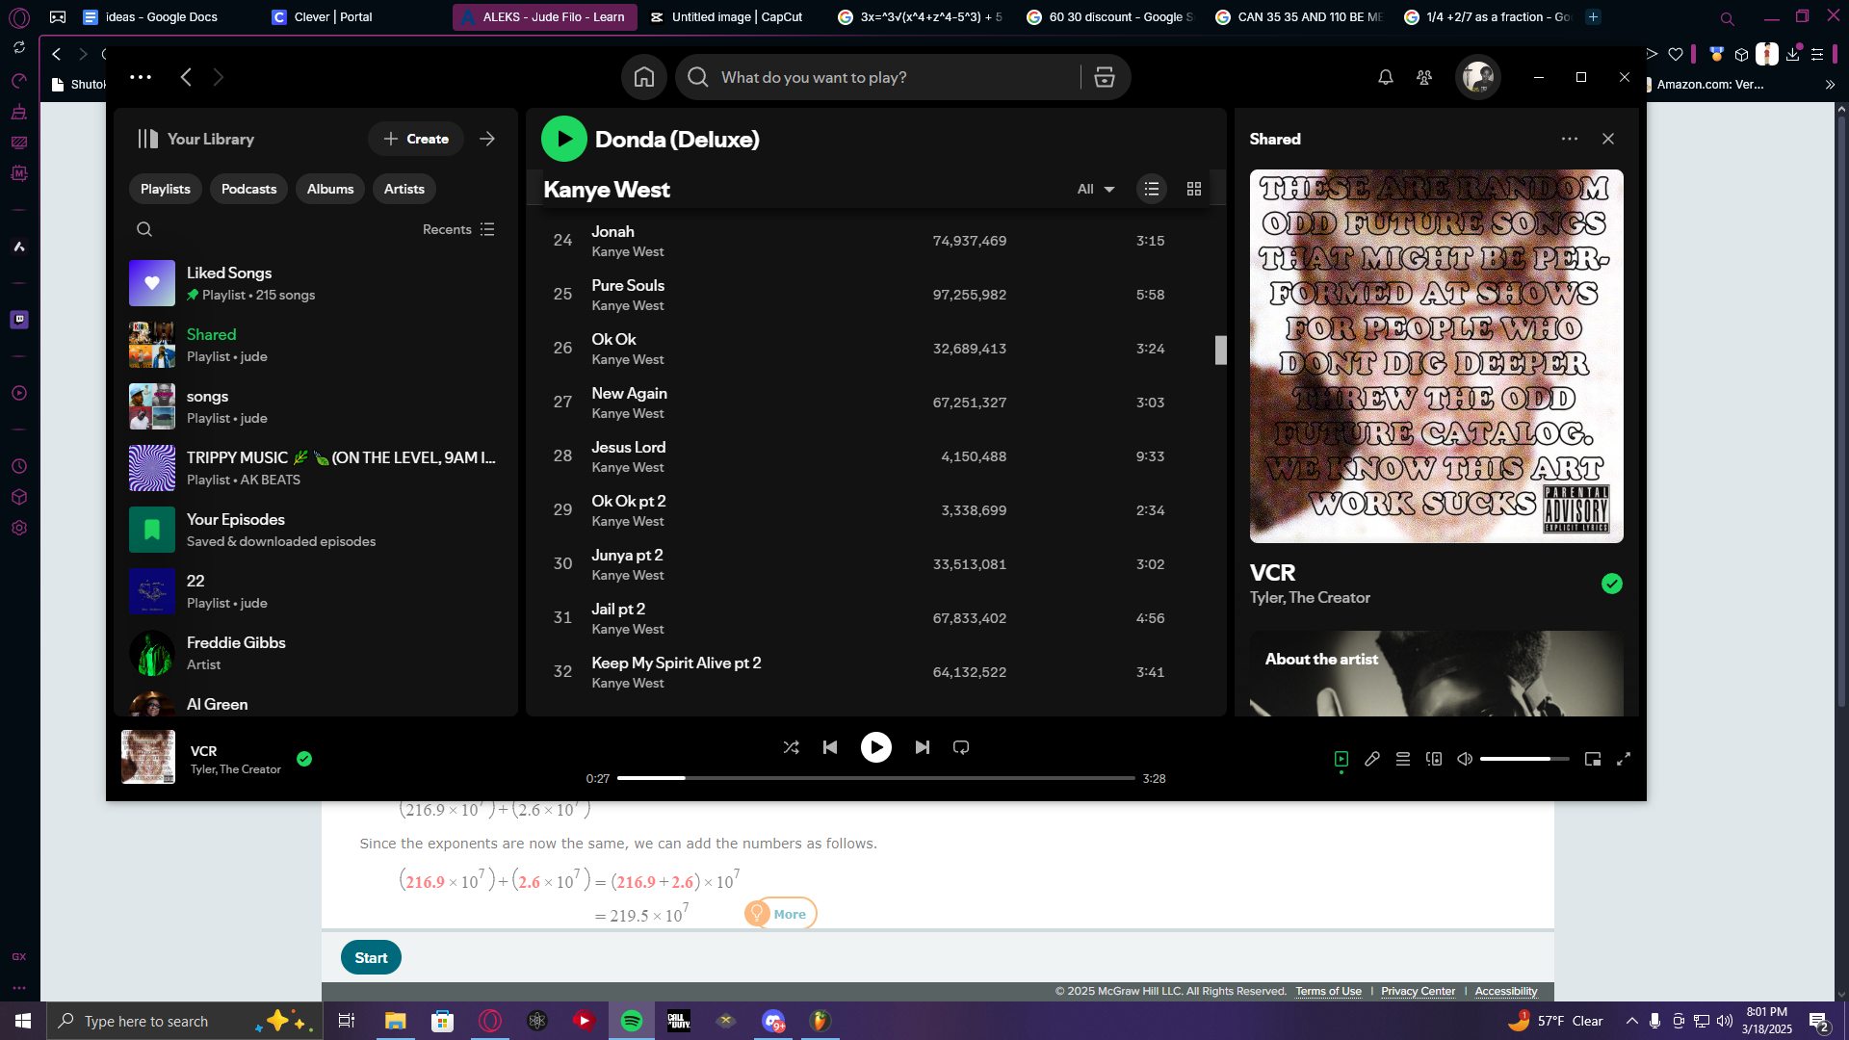Focus the 'What do you want to play?' search field
The width and height of the screenshot is (1849, 1040).
[878, 77]
